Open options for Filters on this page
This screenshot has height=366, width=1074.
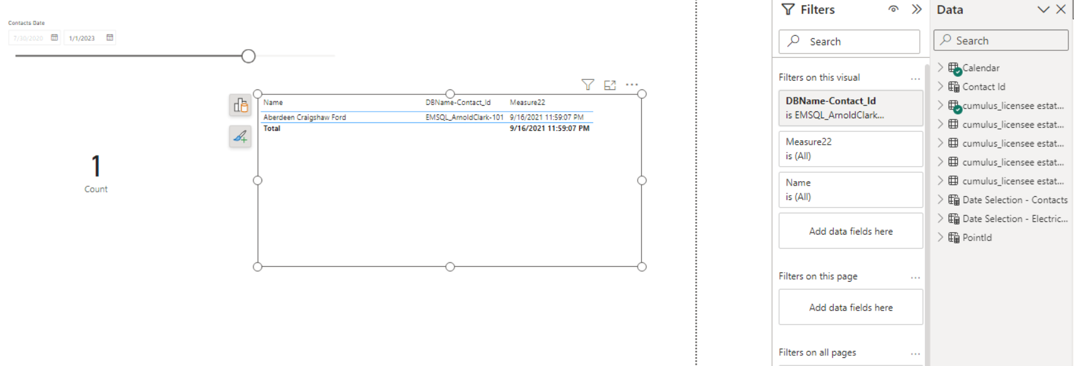pyautogui.click(x=916, y=277)
